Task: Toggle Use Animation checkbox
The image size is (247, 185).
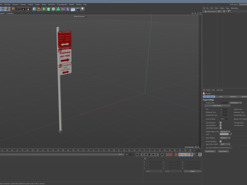Action: [x=221, y=123]
